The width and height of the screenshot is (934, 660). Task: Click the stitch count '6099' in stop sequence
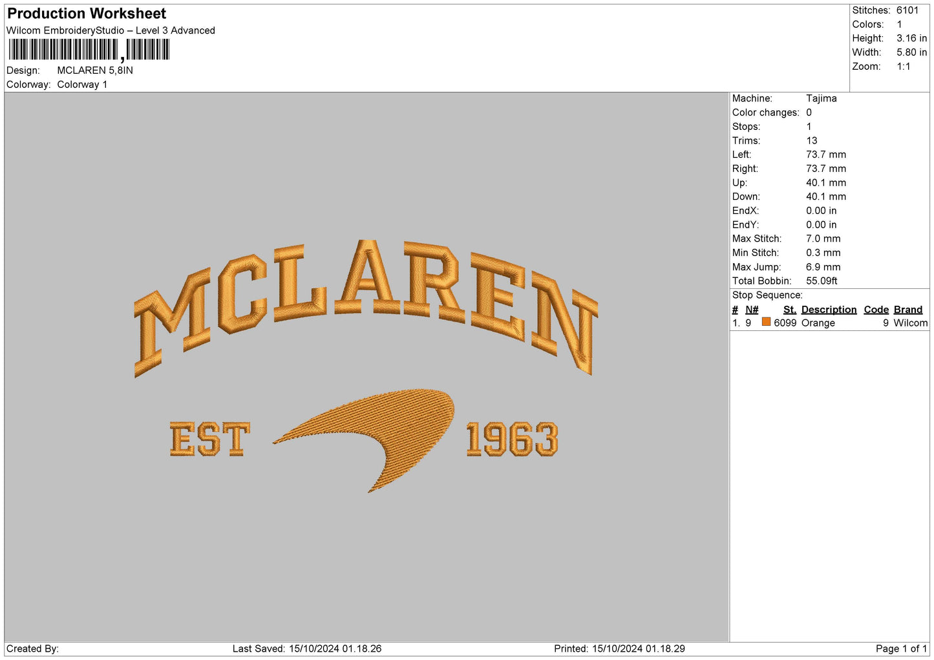click(785, 323)
